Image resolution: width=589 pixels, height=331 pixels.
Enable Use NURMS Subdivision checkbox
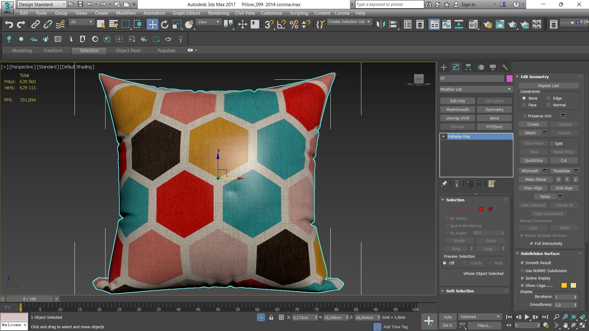click(522, 271)
